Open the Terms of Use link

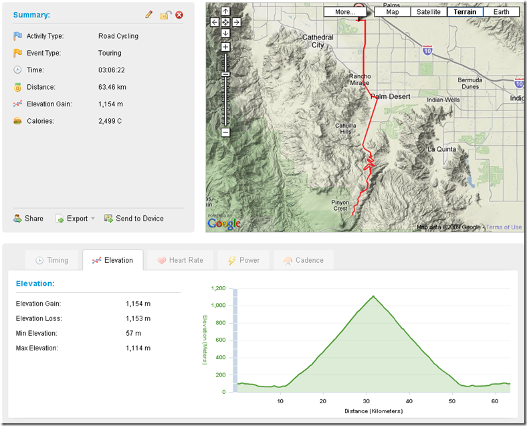coord(504,227)
